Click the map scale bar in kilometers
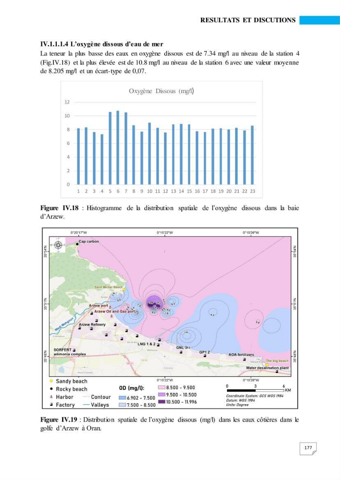This screenshot has height=480, width=340. [x=256, y=390]
